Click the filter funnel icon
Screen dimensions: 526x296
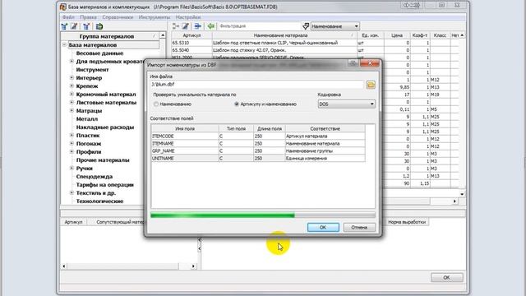coord(306,25)
